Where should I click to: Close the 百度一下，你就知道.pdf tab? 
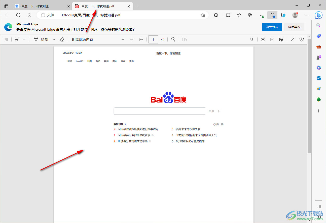[x=129, y=6]
